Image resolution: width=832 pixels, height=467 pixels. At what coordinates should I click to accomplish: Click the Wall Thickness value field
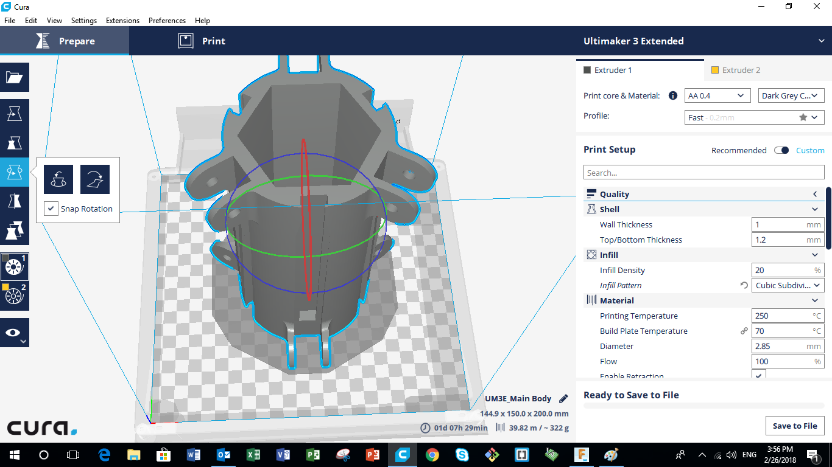click(x=788, y=224)
